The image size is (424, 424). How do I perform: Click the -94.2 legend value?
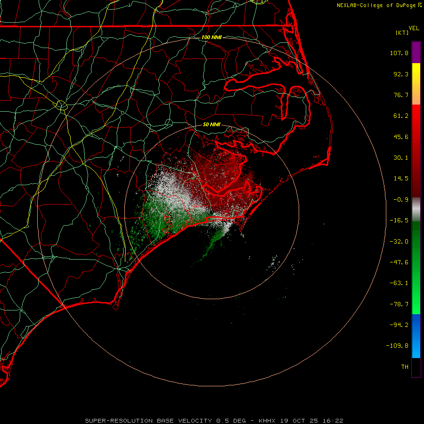[x=399, y=325]
